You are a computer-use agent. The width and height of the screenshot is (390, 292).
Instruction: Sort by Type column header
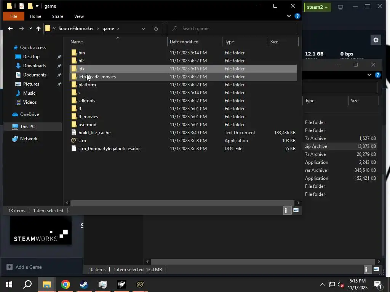pyautogui.click(x=245, y=42)
